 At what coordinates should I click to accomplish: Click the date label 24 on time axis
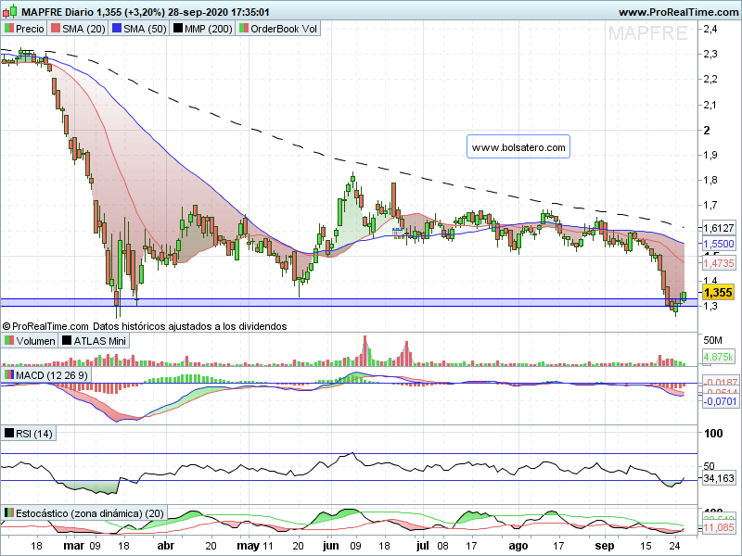tap(676, 546)
